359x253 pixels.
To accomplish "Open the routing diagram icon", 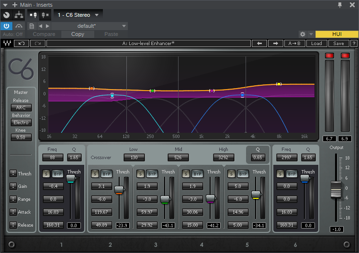I will point(19,15).
